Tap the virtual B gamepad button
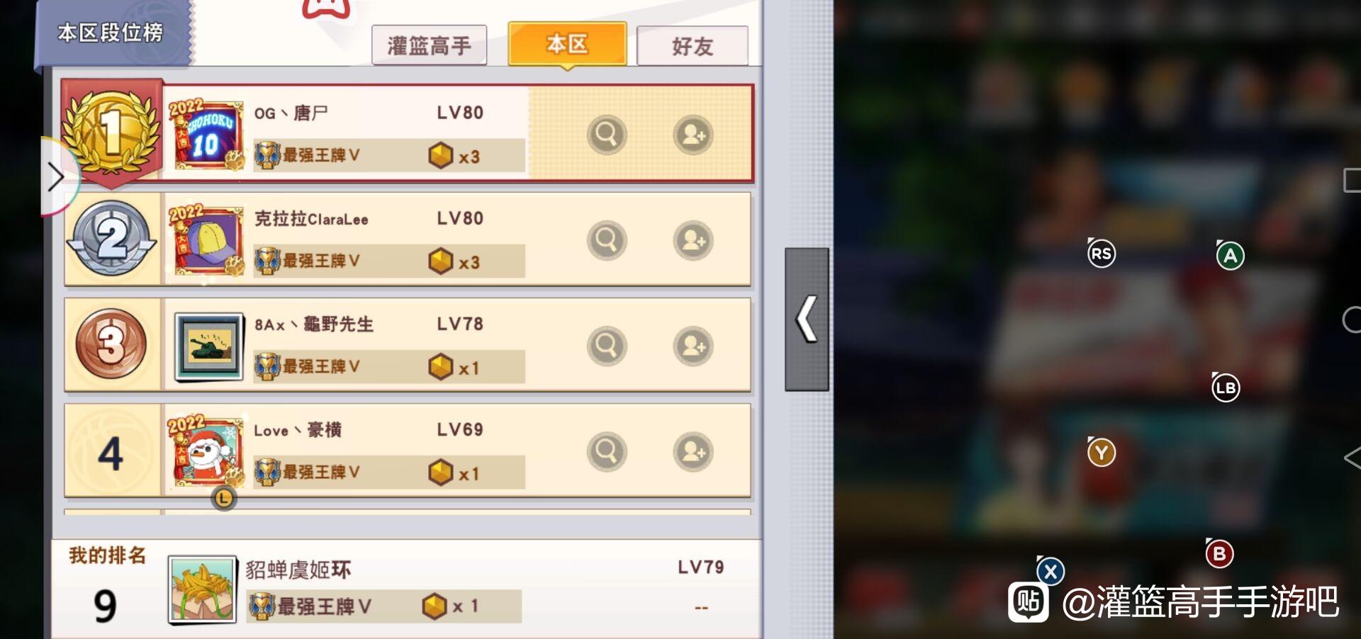This screenshot has height=639, width=1361. click(1219, 553)
